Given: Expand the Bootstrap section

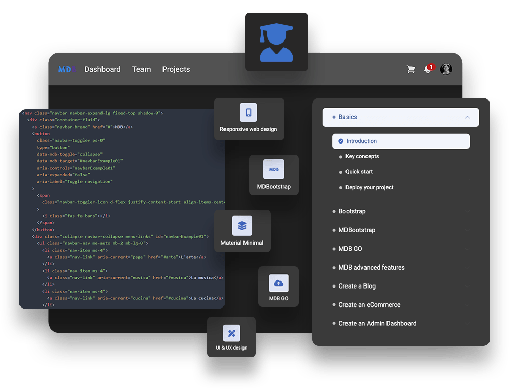Looking at the screenshot, I should 352,211.
